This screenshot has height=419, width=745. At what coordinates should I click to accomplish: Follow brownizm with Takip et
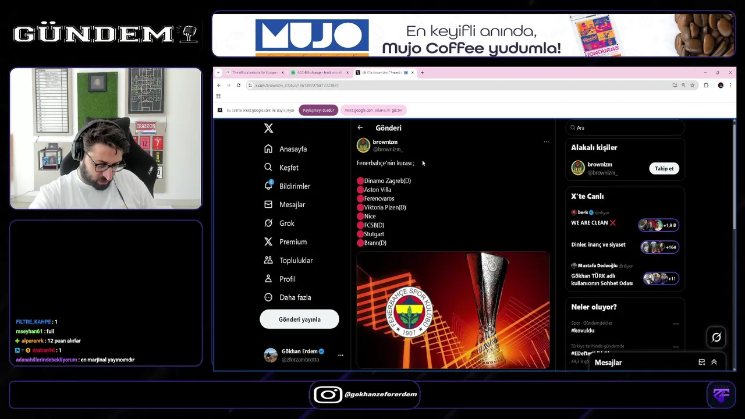(664, 169)
